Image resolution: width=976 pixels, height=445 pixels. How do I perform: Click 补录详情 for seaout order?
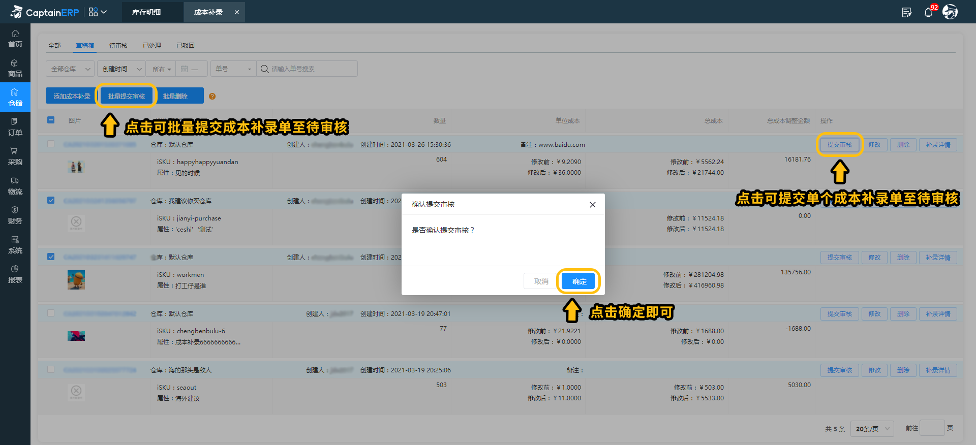coord(938,370)
